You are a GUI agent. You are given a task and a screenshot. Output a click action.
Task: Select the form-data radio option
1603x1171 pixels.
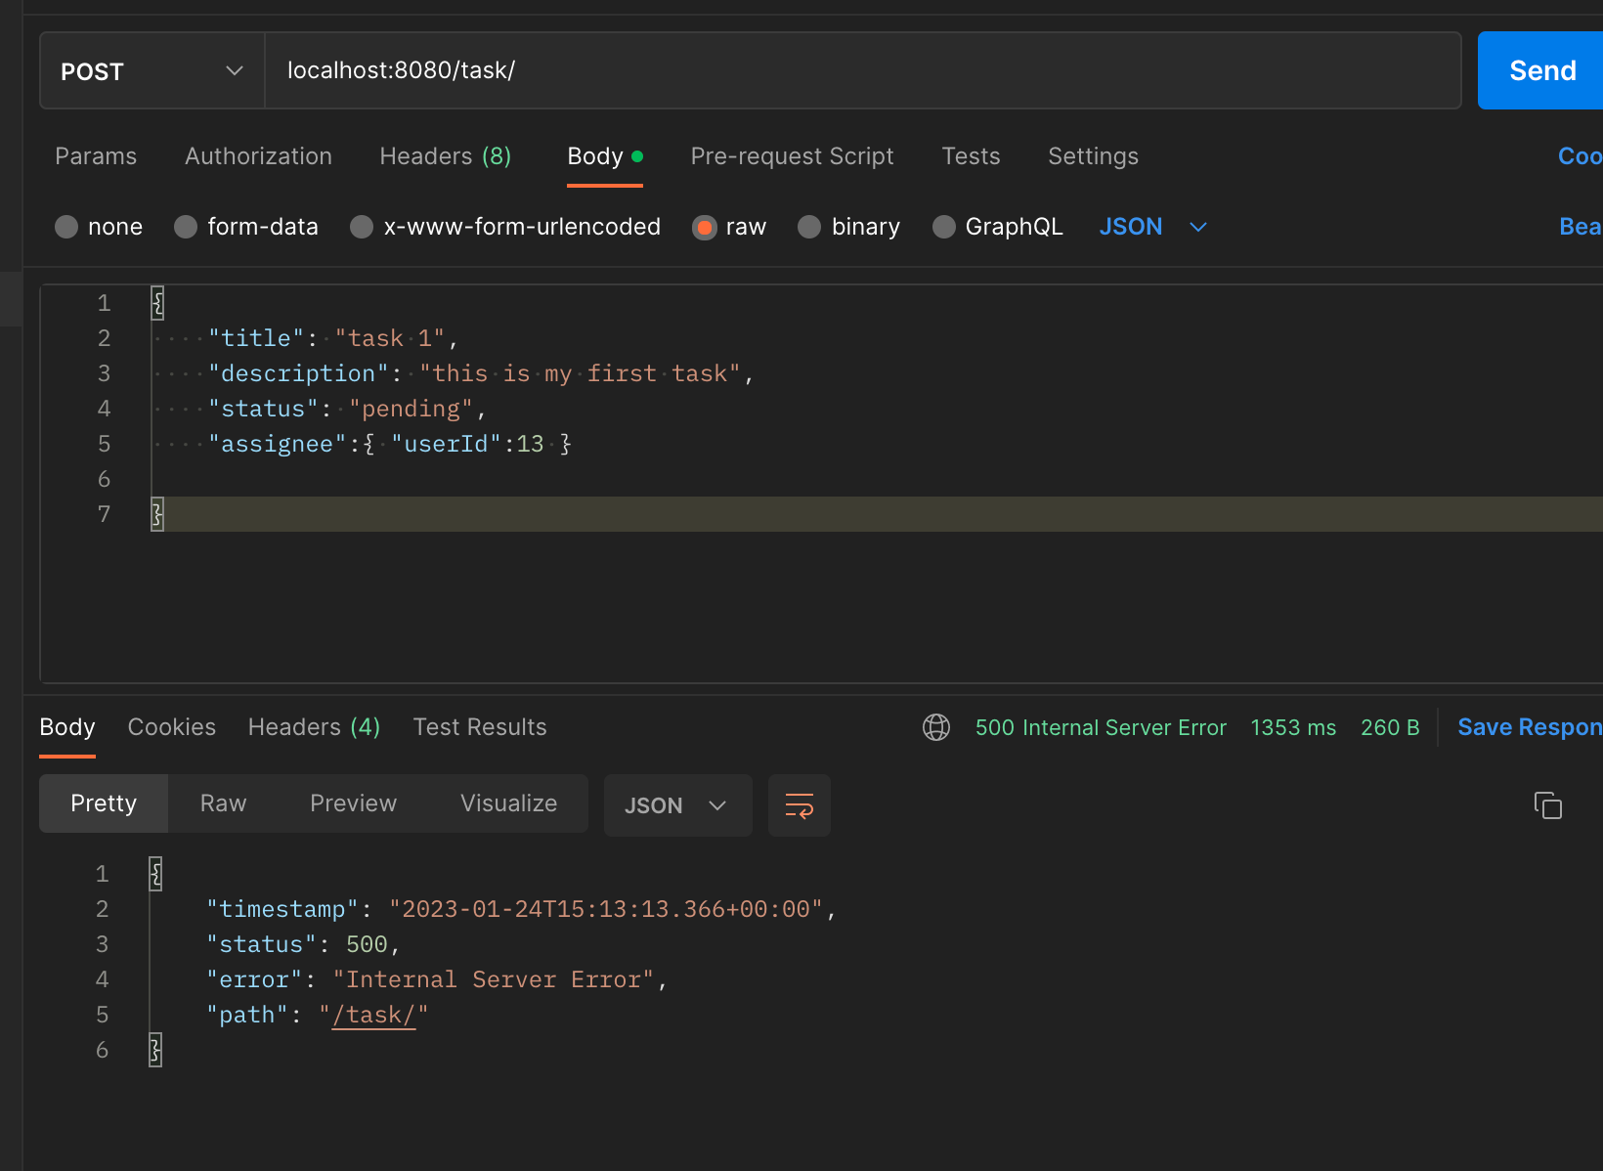pyautogui.click(x=246, y=227)
